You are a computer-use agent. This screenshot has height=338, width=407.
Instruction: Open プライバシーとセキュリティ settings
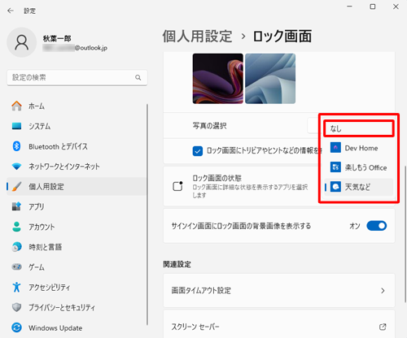pyautogui.click(x=77, y=307)
